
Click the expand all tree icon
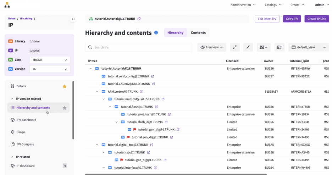[234, 47]
